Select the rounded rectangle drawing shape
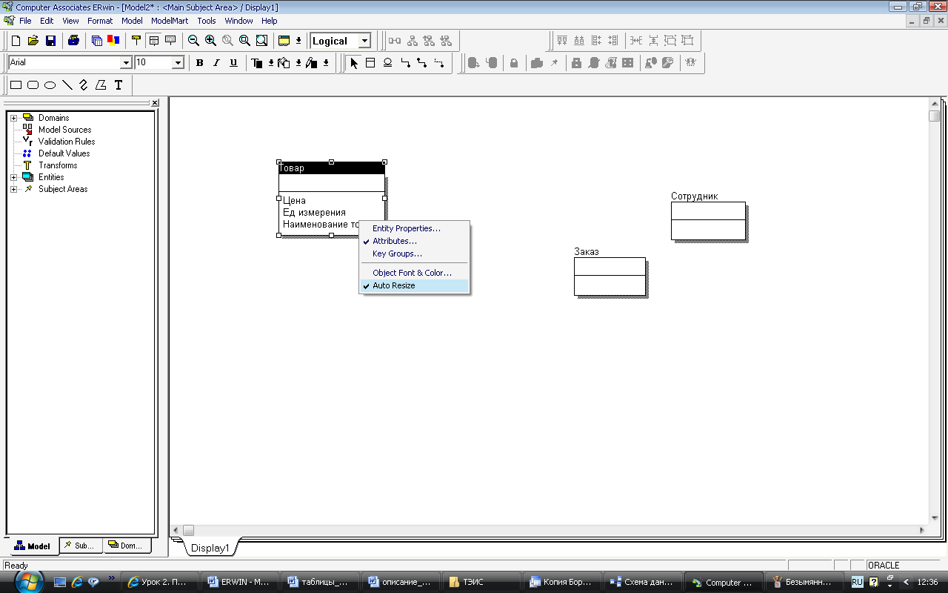Viewport: 948px width, 593px height. coord(33,85)
